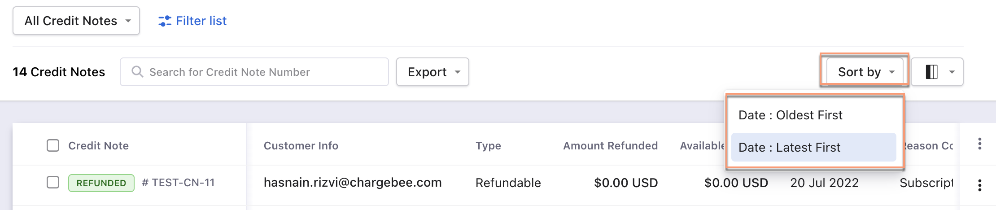The height and width of the screenshot is (210, 996).
Task: Open the Export dropdown
Action: [x=432, y=72]
